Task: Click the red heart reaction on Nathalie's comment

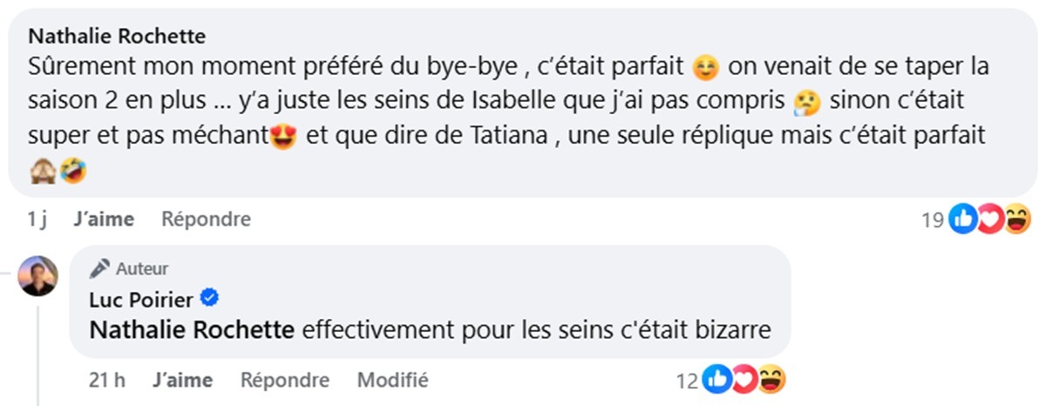Action: (x=989, y=220)
